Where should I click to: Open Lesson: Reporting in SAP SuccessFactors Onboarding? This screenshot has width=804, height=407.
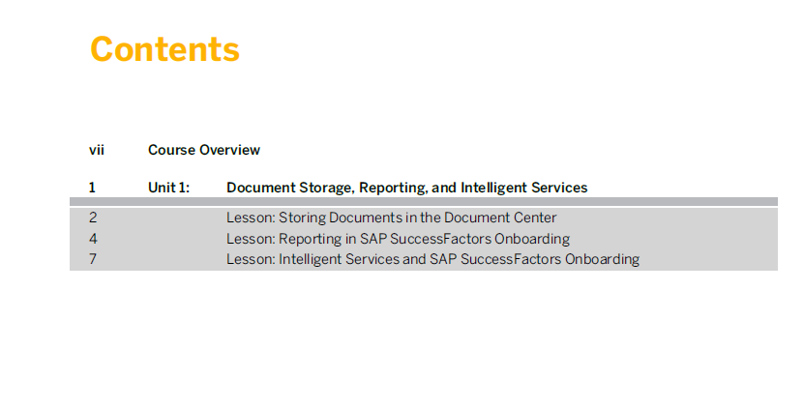click(x=399, y=239)
